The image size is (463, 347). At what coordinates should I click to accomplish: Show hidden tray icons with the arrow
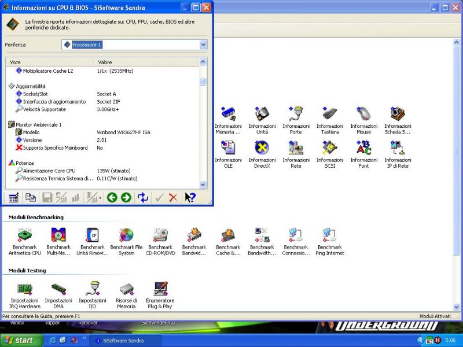click(x=421, y=340)
